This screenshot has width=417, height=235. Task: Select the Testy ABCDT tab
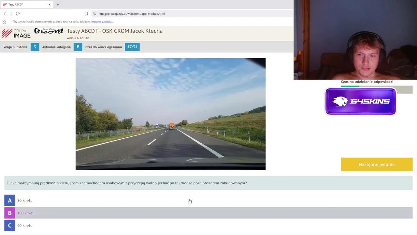pos(27,5)
